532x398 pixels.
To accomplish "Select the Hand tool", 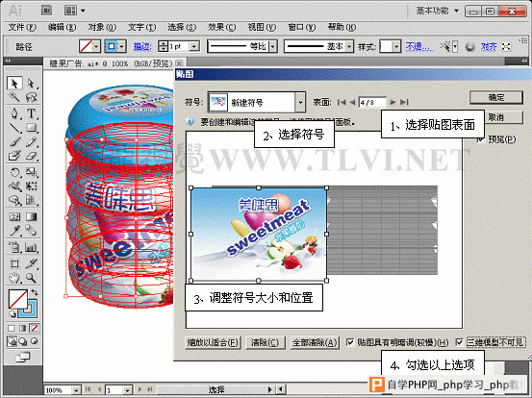I will tap(14, 279).
